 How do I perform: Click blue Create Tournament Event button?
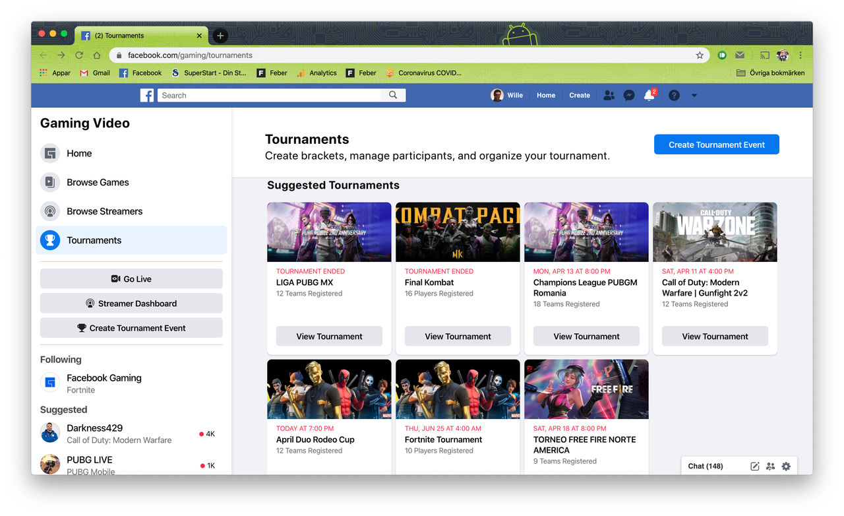point(717,145)
